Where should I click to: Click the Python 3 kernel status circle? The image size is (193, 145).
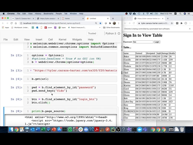(x=119, y=34)
